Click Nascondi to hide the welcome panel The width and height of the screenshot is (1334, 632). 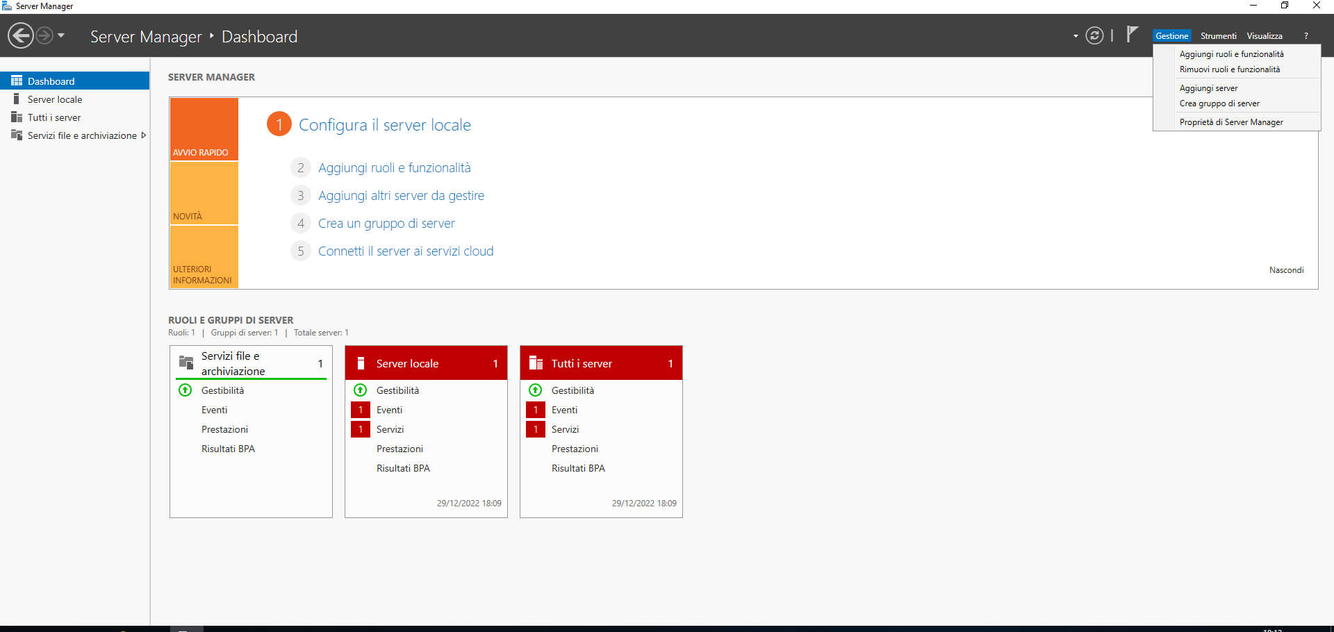coord(1287,270)
